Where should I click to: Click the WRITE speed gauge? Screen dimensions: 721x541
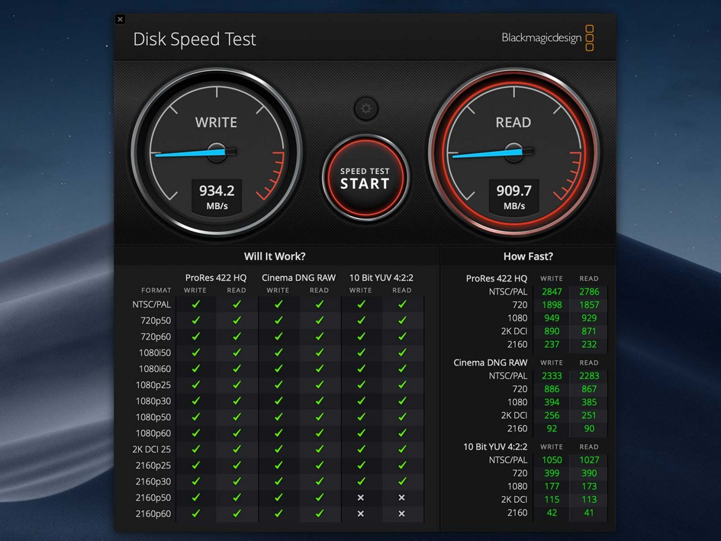click(216, 152)
